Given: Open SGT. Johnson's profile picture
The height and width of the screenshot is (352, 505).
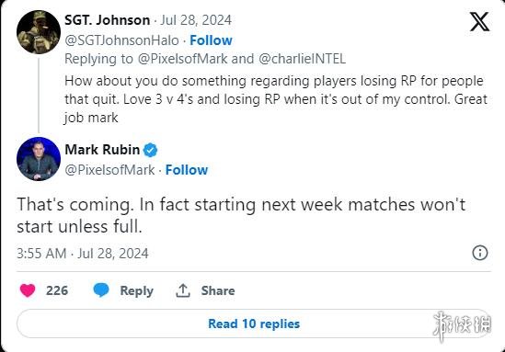Looking at the screenshot, I should tap(39, 32).
